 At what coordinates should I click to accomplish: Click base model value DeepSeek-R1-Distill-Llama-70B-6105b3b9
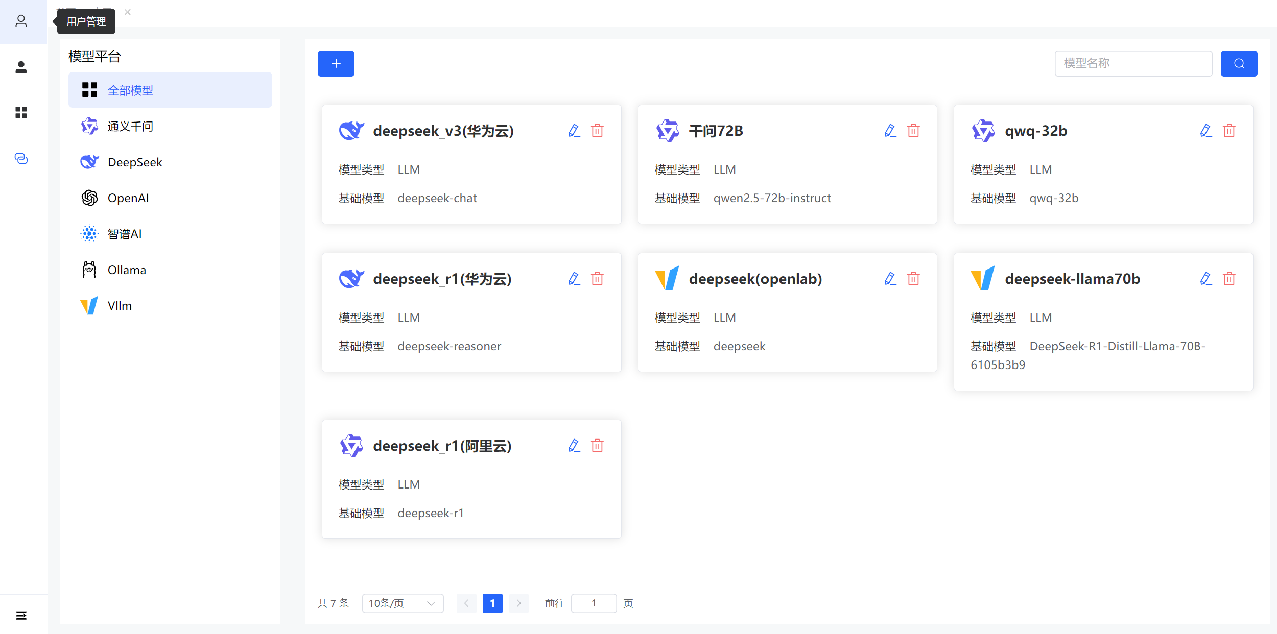(1088, 355)
